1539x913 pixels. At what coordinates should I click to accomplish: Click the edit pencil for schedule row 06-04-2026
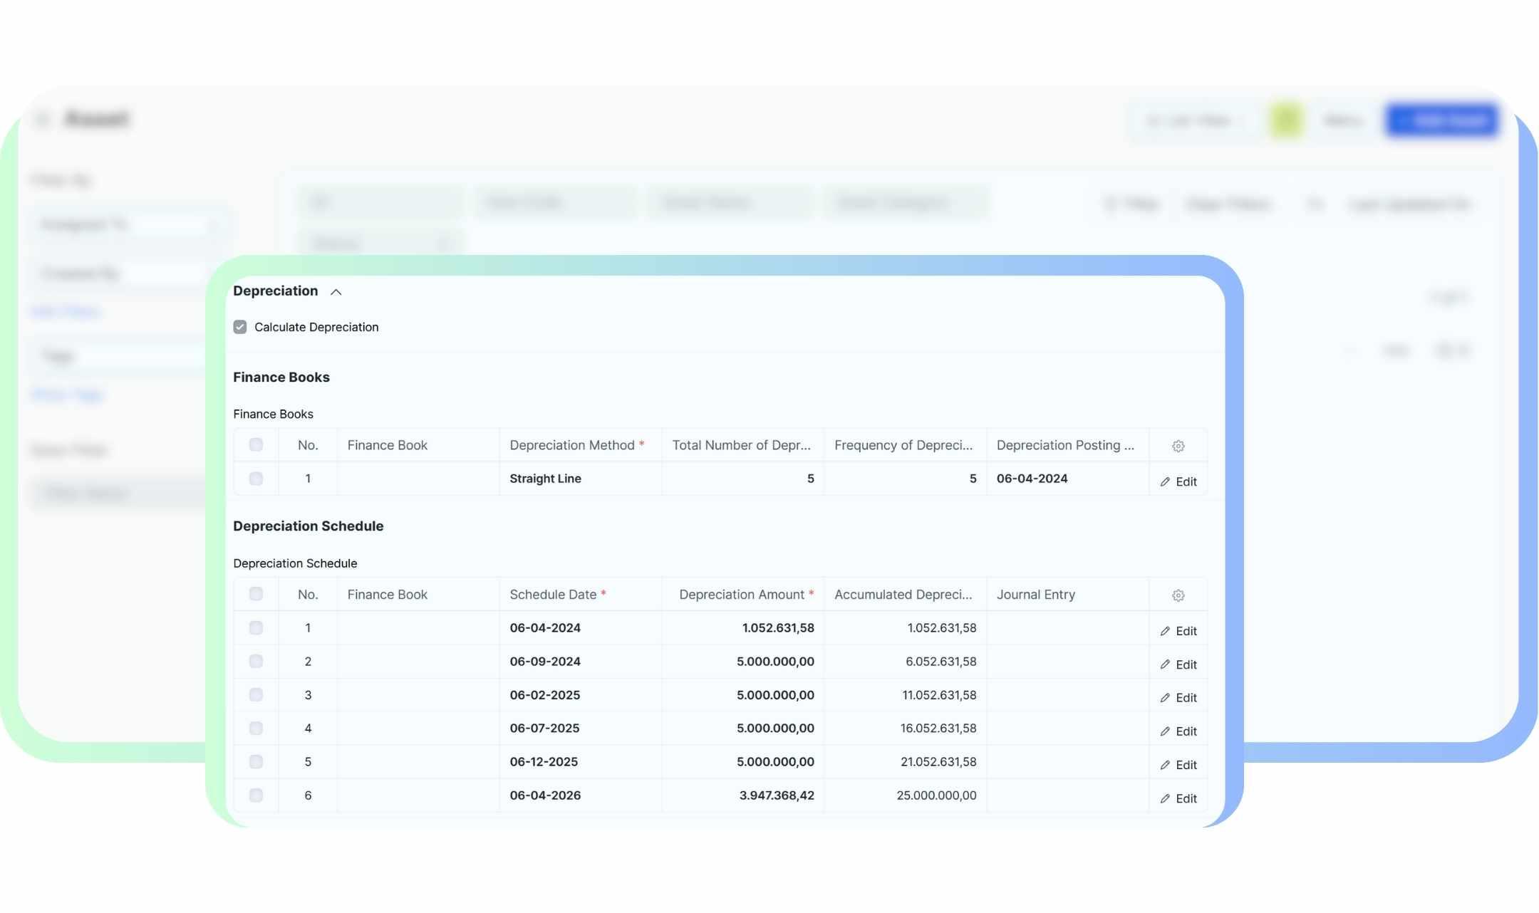click(x=1165, y=799)
